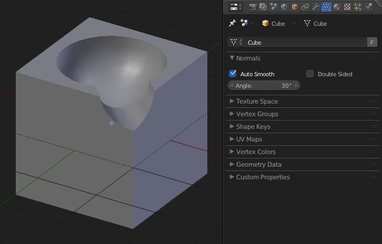Increase Angle with the right arrow

(x=296, y=86)
